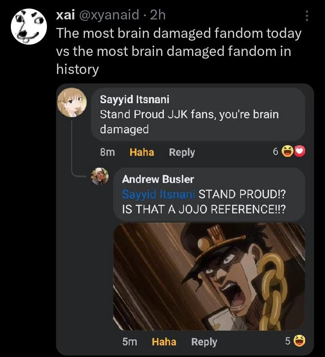Open the @xyanaid handle
Image resolution: width=325 pixels, height=357 pixels.
coord(109,15)
